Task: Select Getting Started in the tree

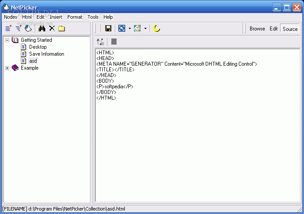Action: pos(37,40)
